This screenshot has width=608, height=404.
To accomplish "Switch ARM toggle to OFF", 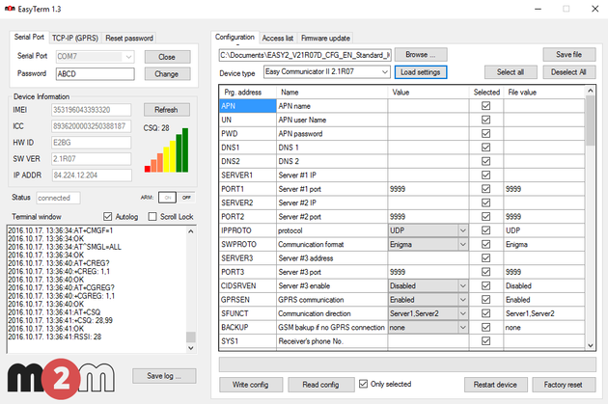I will tap(186, 198).
